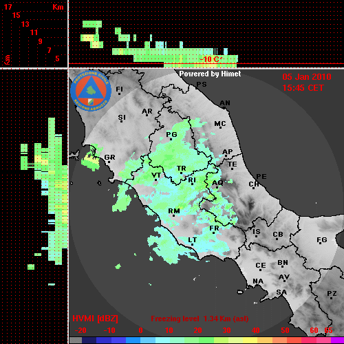This screenshot has width=344, height=344.
Task: Click the AP city label
Action: 228,151
